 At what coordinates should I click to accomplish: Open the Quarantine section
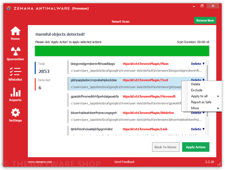(x=15, y=54)
